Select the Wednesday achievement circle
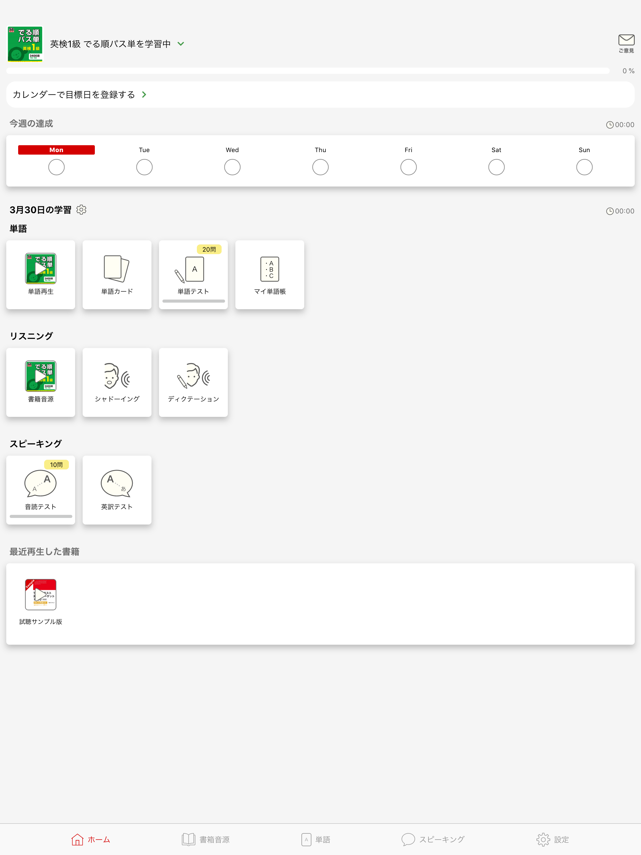The width and height of the screenshot is (641, 855). tap(232, 167)
